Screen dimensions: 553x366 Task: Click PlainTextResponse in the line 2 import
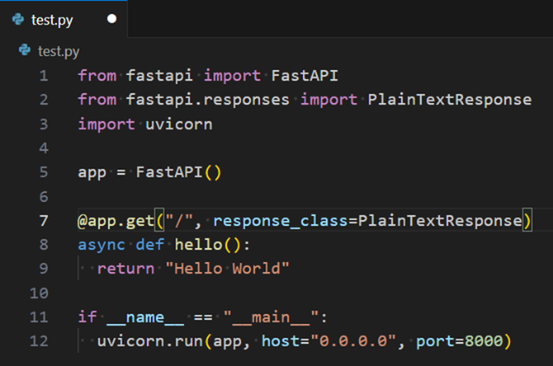(x=450, y=100)
